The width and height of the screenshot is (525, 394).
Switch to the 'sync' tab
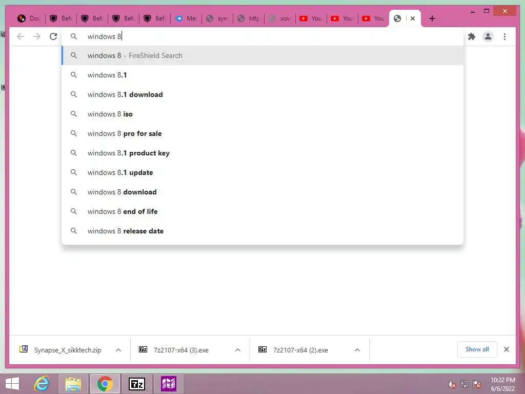pos(217,18)
